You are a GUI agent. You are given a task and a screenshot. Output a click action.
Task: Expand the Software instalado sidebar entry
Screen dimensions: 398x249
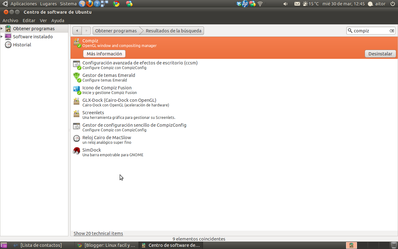point(2,36)
